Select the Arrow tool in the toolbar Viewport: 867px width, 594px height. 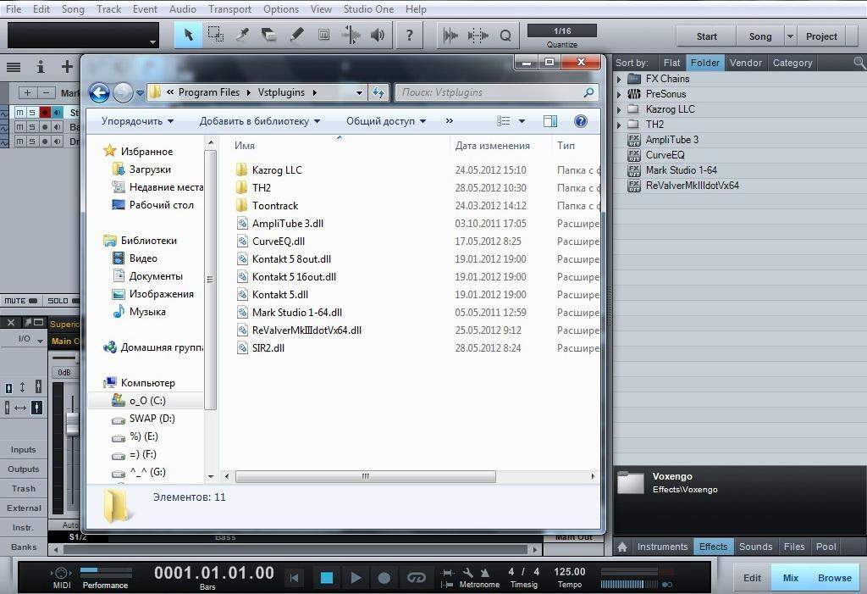[189, 36]
